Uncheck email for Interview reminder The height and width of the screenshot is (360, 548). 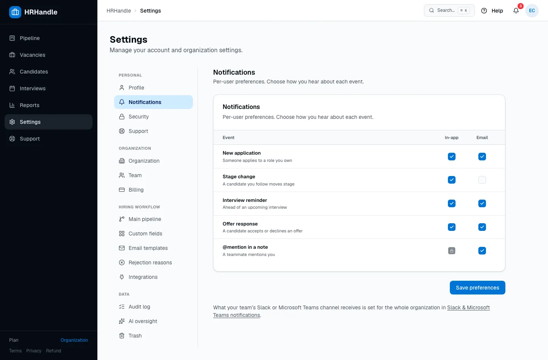[x=482, y=203]
